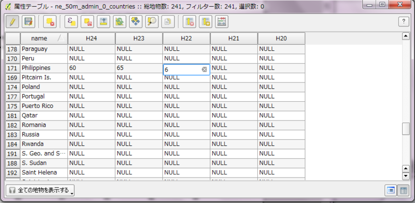415x203 pixels.
Task: Click the Rwanda name cell
Action: (x=44, y=144)
